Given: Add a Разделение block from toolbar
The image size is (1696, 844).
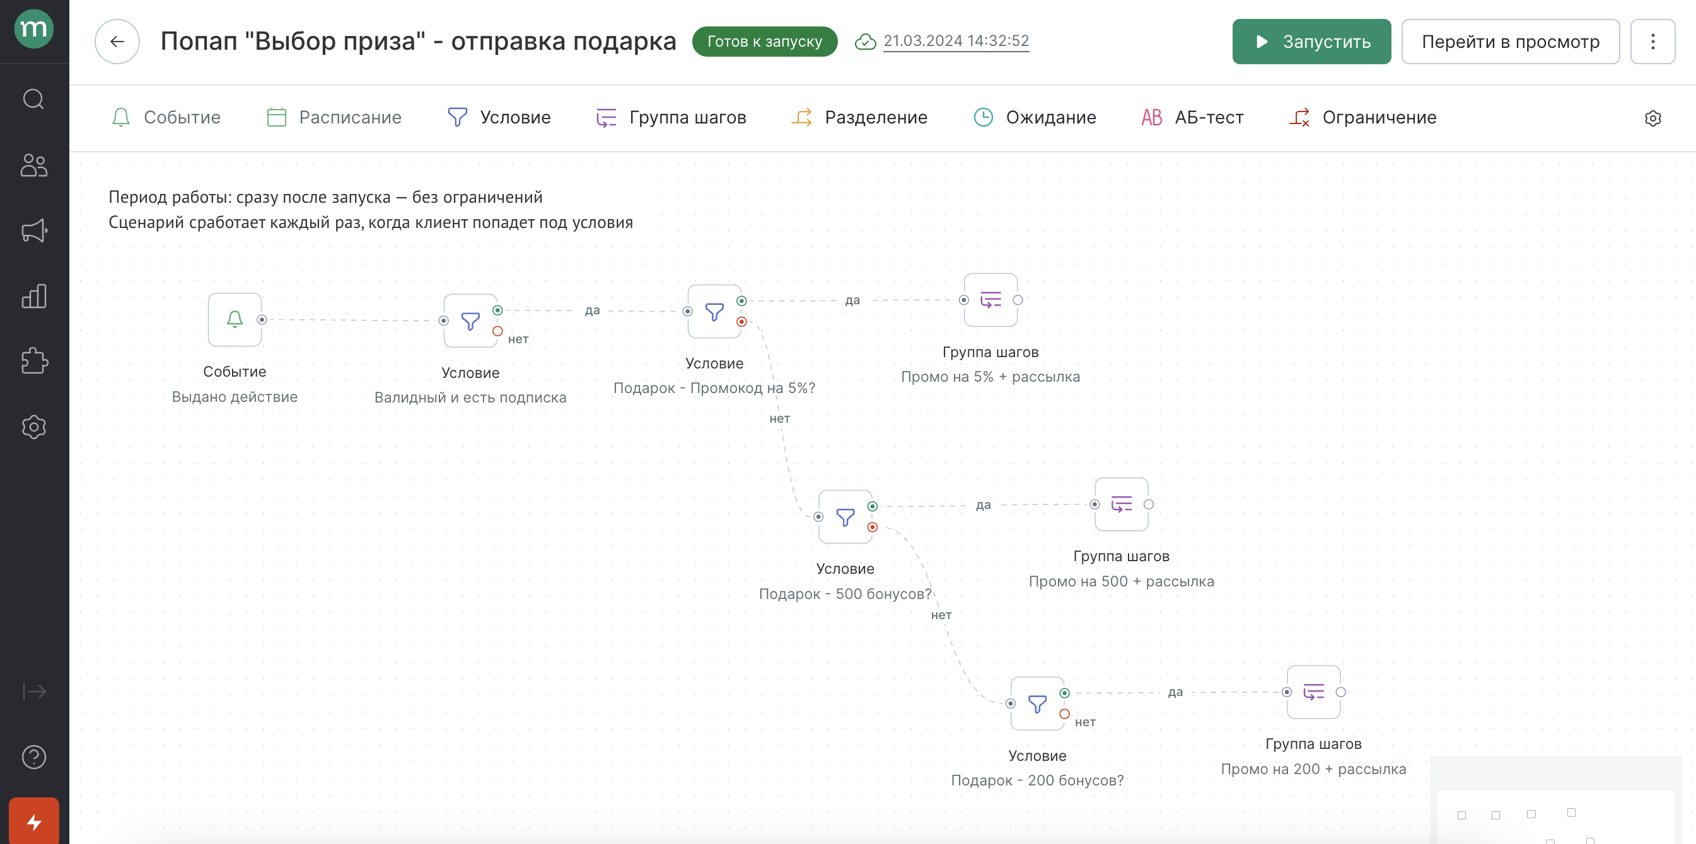Looking at the screenshot, I should pyautogui.click(x=859, y=117).
